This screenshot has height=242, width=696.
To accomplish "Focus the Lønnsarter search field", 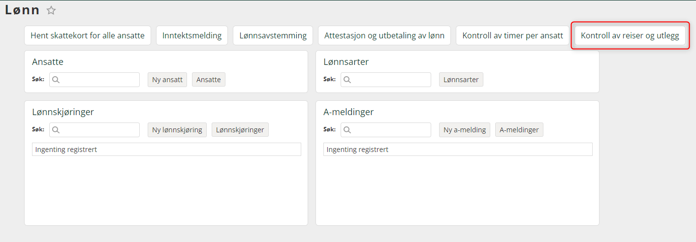I will point(386,80).
